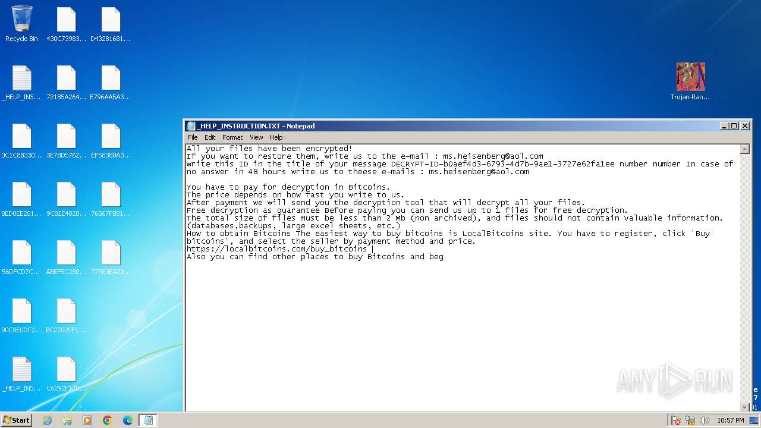
Task: Click the 10:57 PM clock
Action: [x=731, y=420]
